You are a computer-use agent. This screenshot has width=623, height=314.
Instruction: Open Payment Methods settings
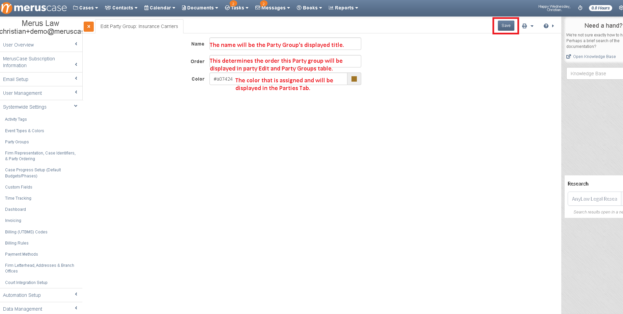[x=22, y=254]
